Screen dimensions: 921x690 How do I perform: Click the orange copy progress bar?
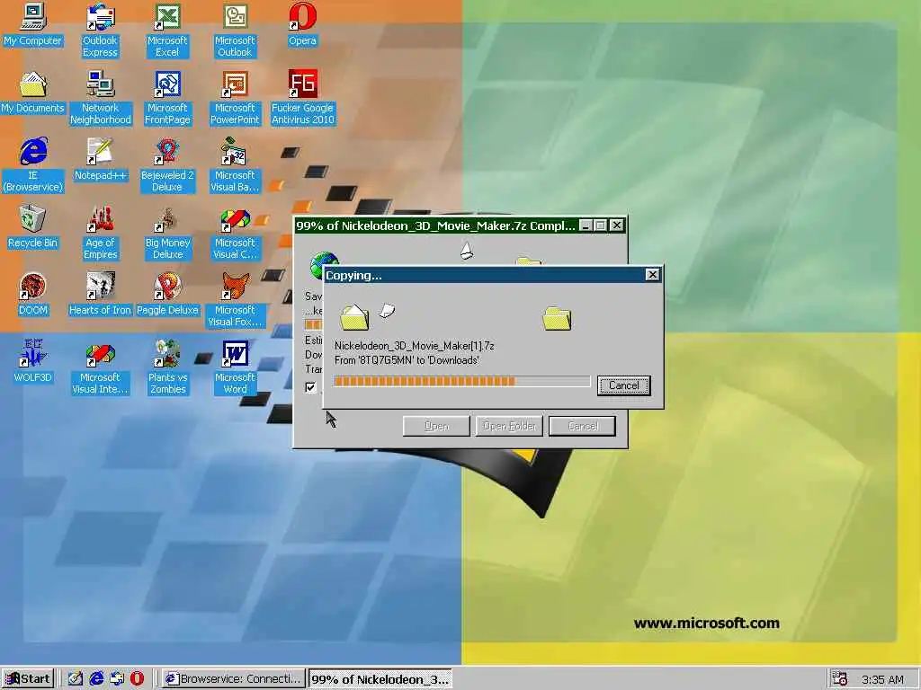(461, 381)
